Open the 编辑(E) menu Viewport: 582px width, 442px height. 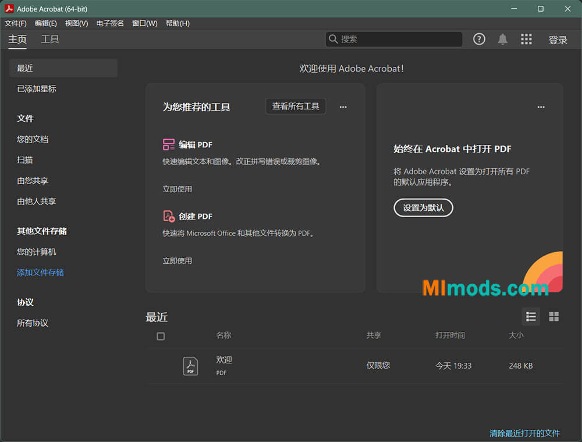pos(45,23)
